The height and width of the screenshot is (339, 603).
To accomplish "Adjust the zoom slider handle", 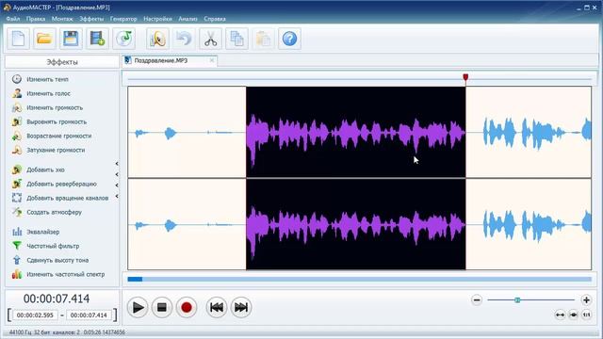I will click(517, 300).
